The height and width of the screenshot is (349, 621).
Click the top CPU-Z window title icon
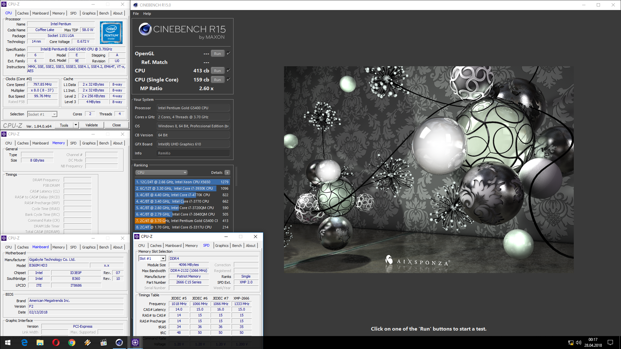coord(4,4)
